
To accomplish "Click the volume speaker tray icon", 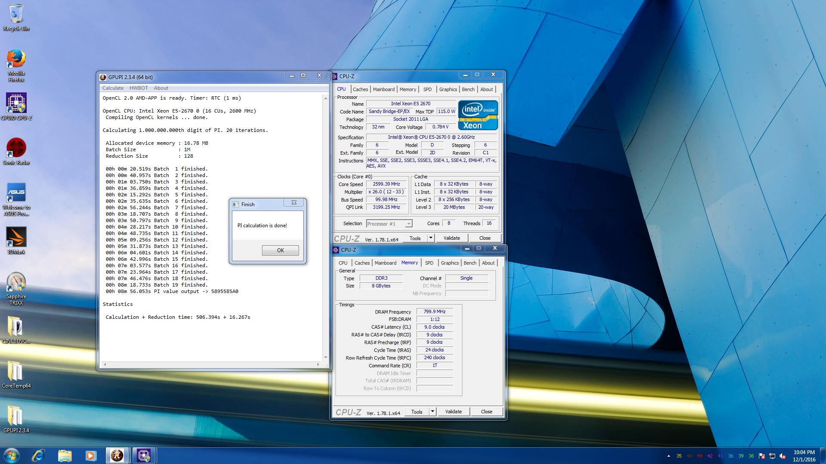I will point(783,456).
